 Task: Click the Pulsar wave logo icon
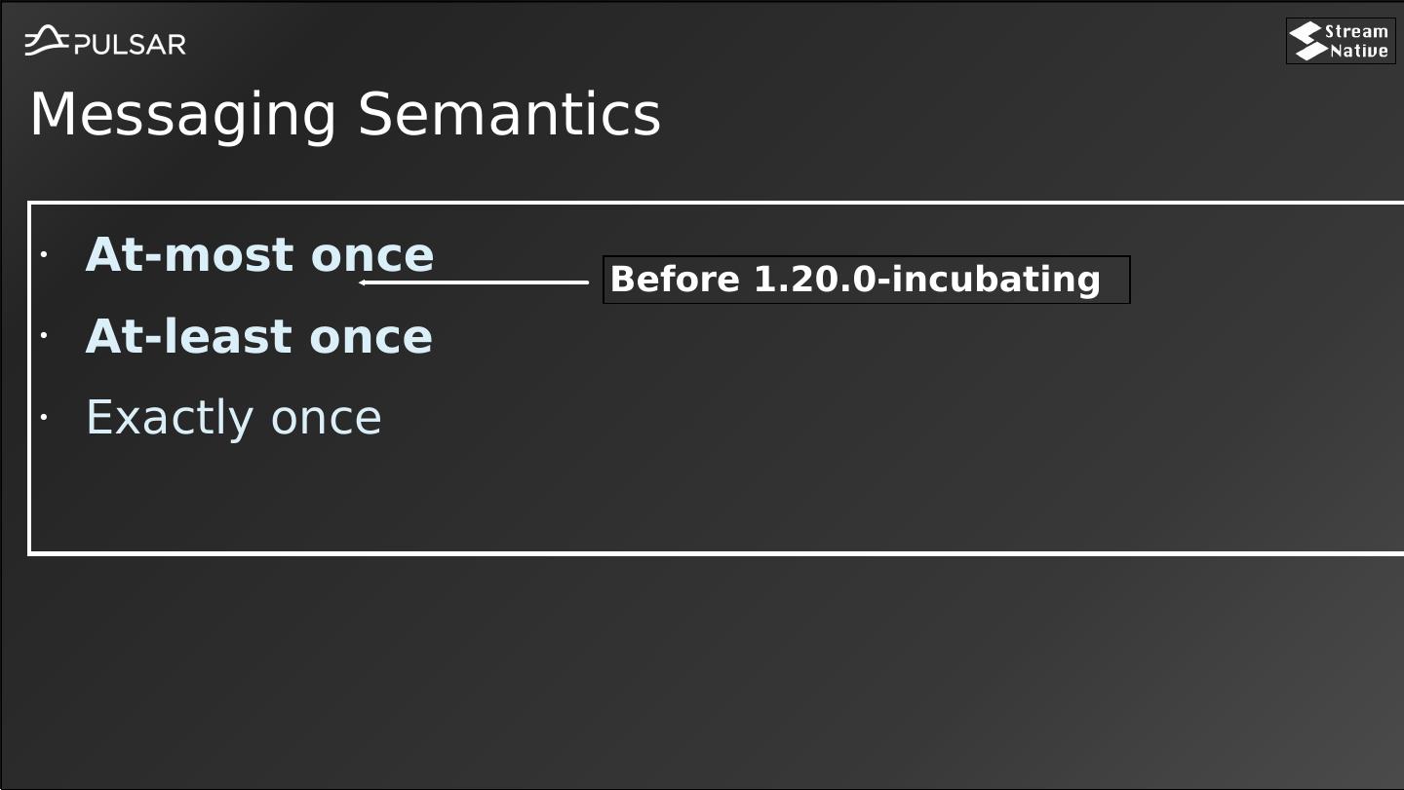point(46,42)
